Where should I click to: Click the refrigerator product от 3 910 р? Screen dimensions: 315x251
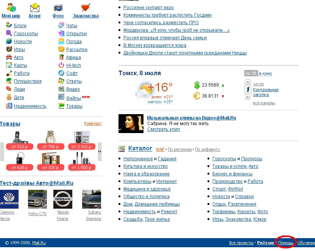coord(81,140)
